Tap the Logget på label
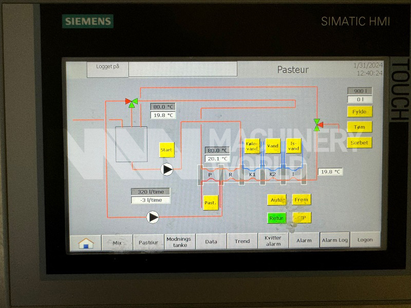This screenshot has width=411, height=308. [107, 67]
